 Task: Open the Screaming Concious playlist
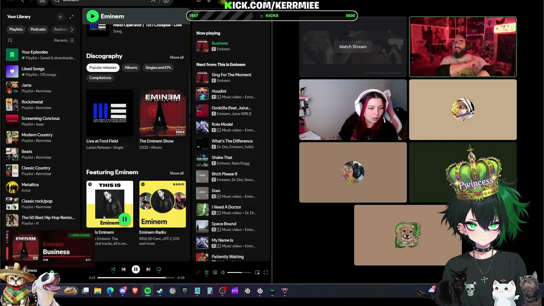coord(41,121)
